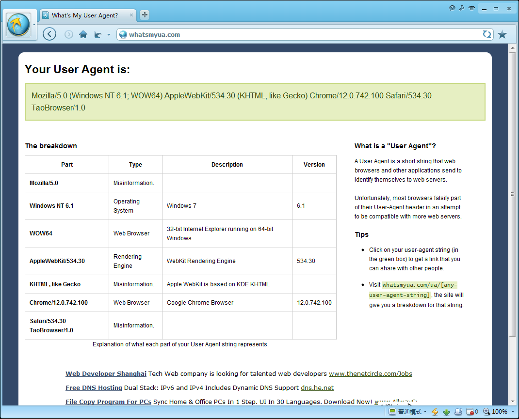The height and width of the screenshot is (419, 519).
Task: Open File Copy Program For PCs link
Action: pos(108,402)
